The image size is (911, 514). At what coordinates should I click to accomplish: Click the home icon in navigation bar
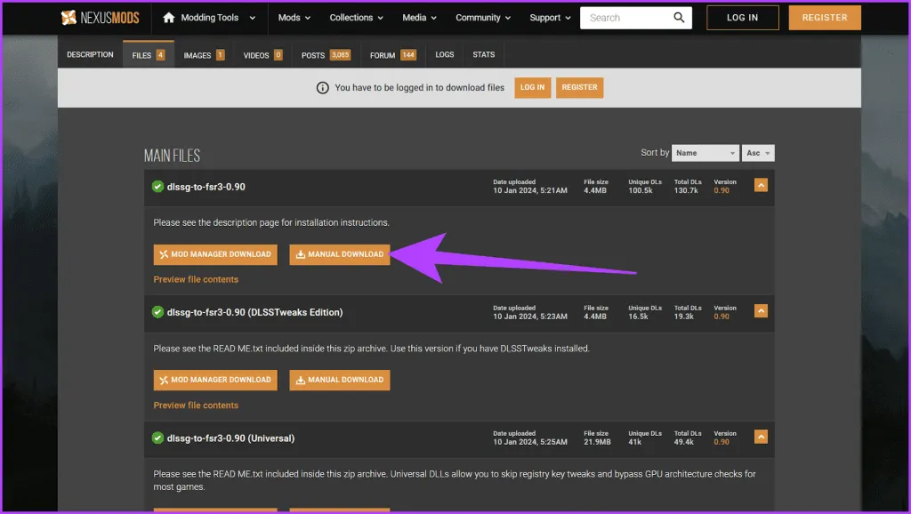tap(169, 18)
